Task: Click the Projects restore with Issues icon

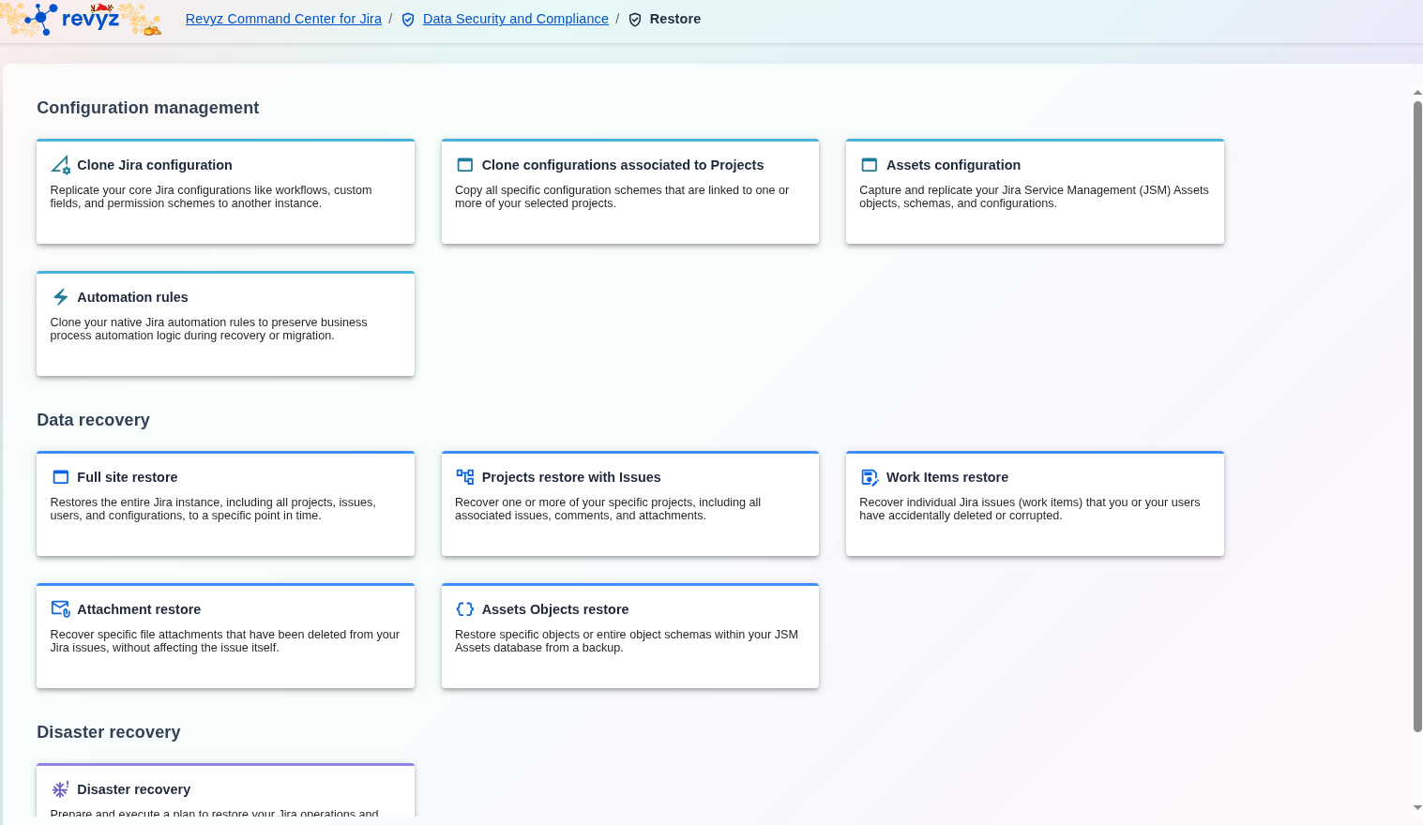Action: coord(464,477)
